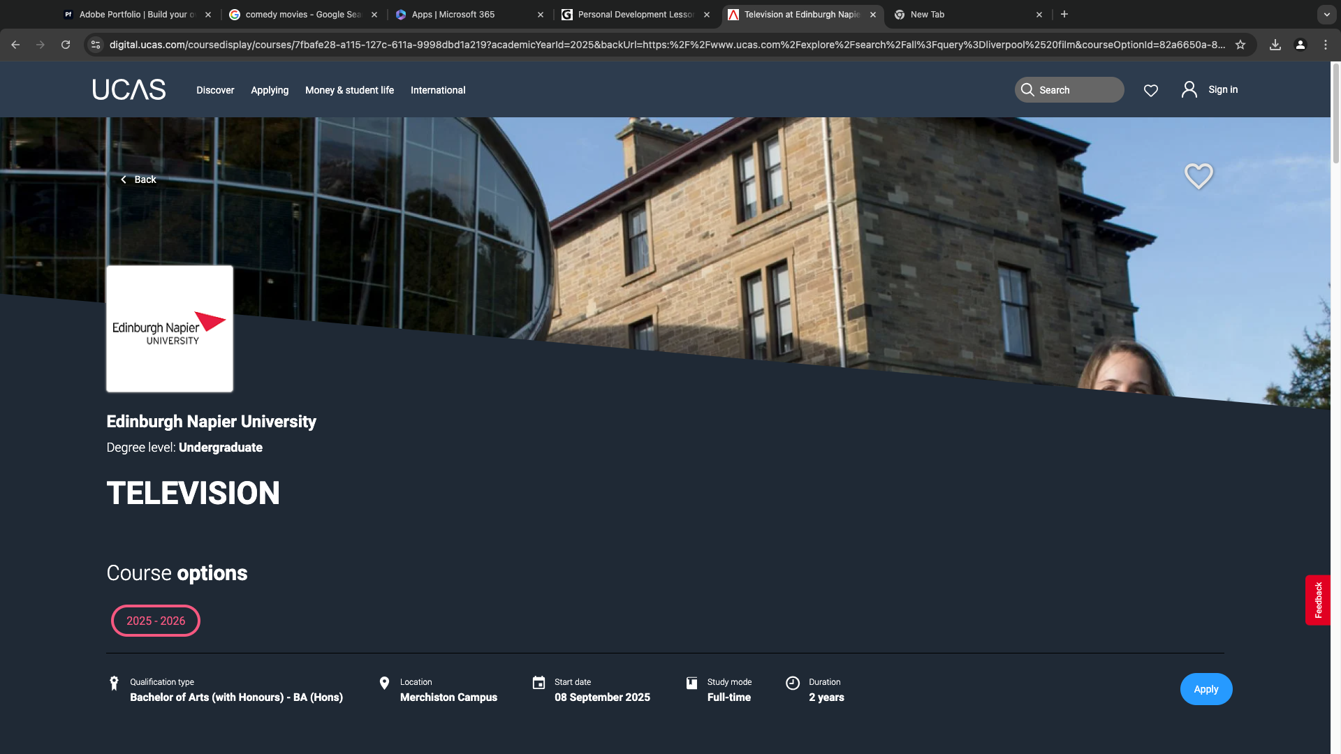
Task: Click the TELEVISION course title
Action: 193,493
